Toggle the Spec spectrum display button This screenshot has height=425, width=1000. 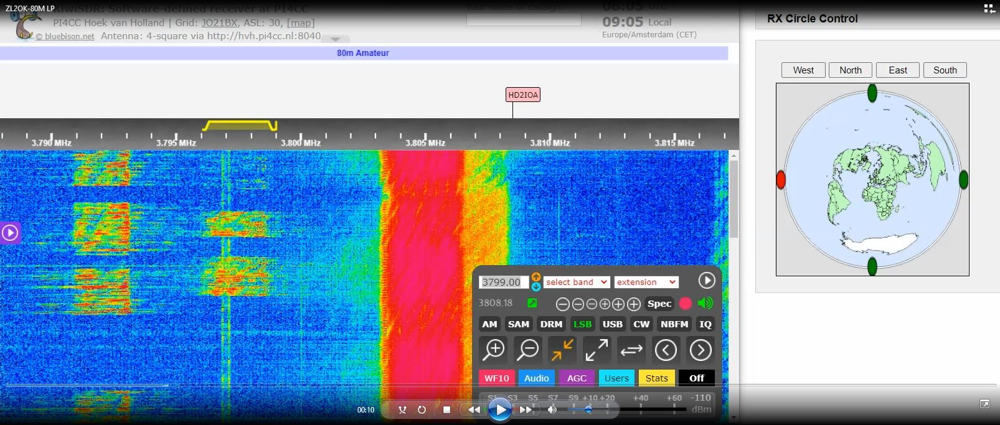(x=659, y=304)
